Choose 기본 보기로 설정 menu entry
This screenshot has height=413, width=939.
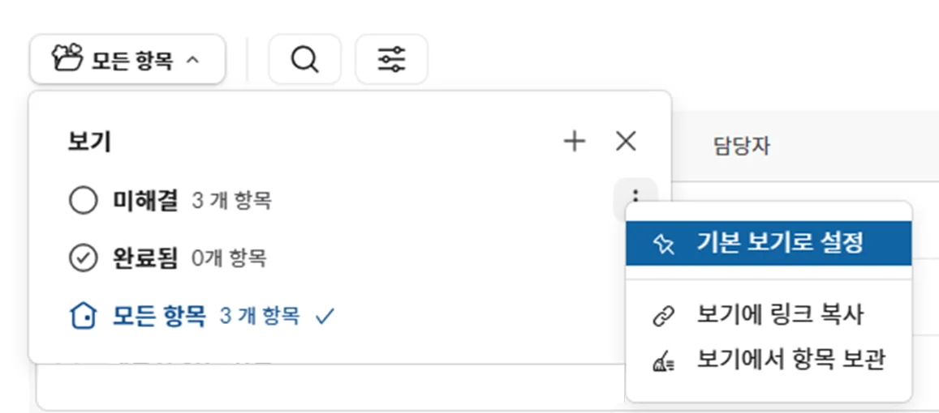pos(779,243)
